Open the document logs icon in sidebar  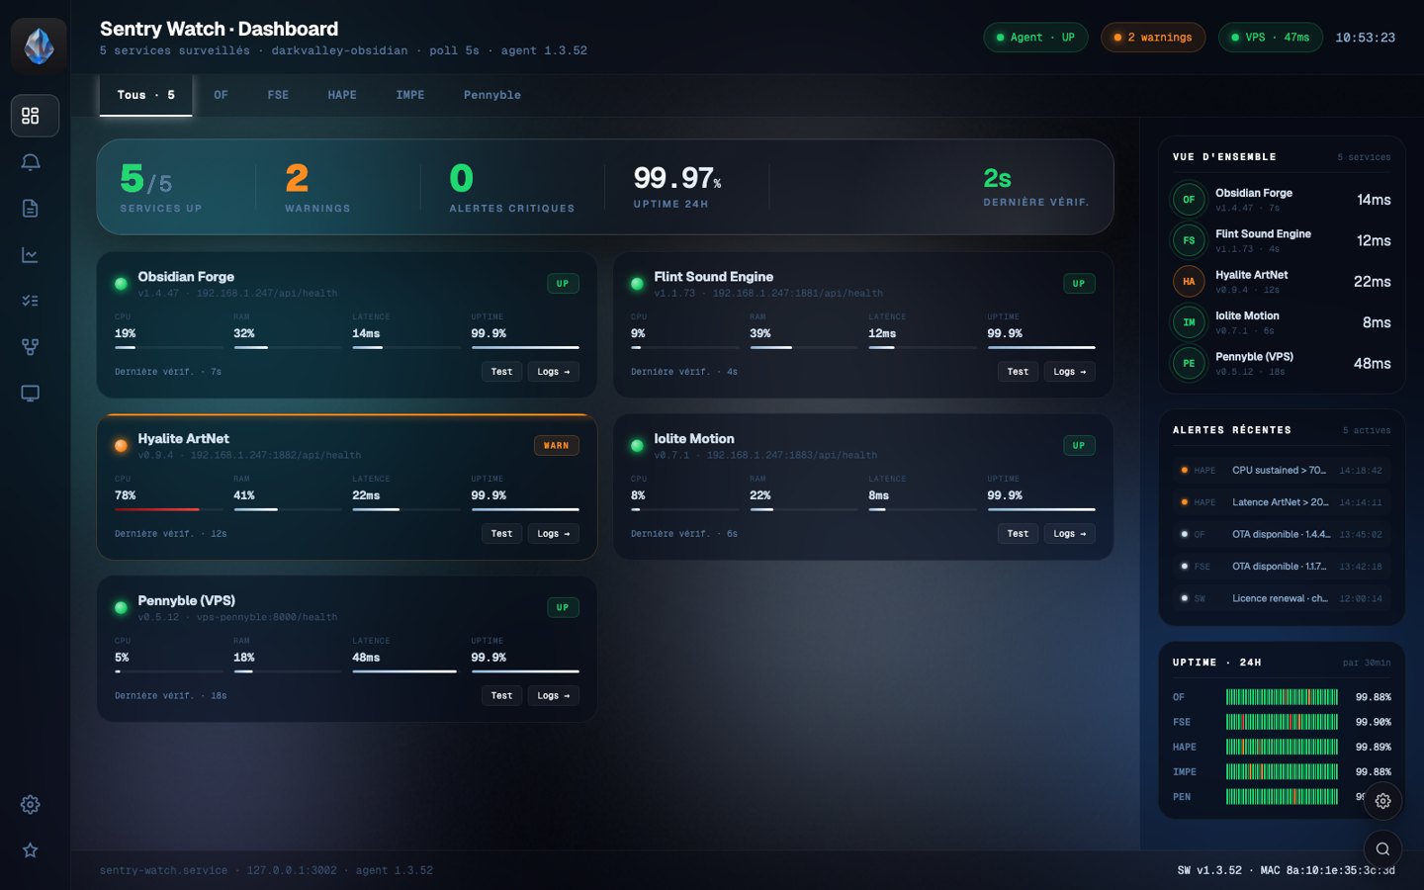pyautogui.click(x=31, y=209)
